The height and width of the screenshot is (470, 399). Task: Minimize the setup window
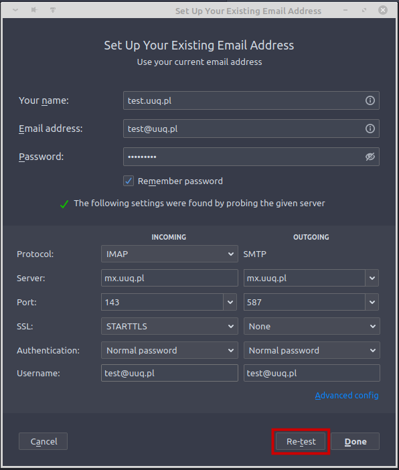point(345,10)
